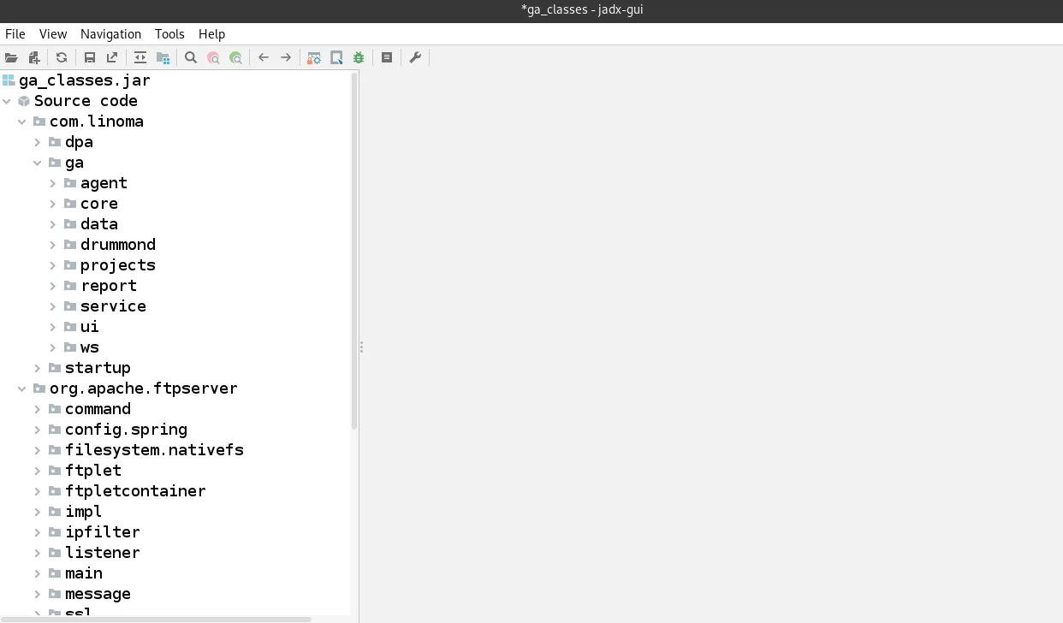Expand the agent package
The height and width of the screenshot is (623, 1063).
[52, 182]
